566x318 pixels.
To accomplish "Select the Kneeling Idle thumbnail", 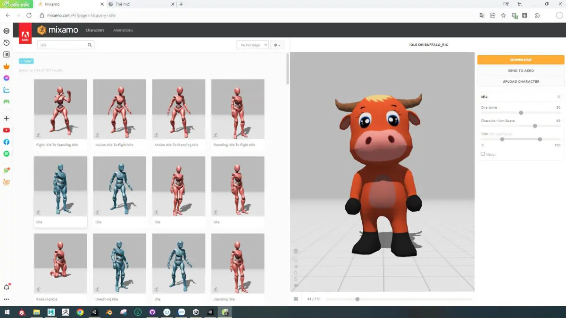I will [60, 263].
